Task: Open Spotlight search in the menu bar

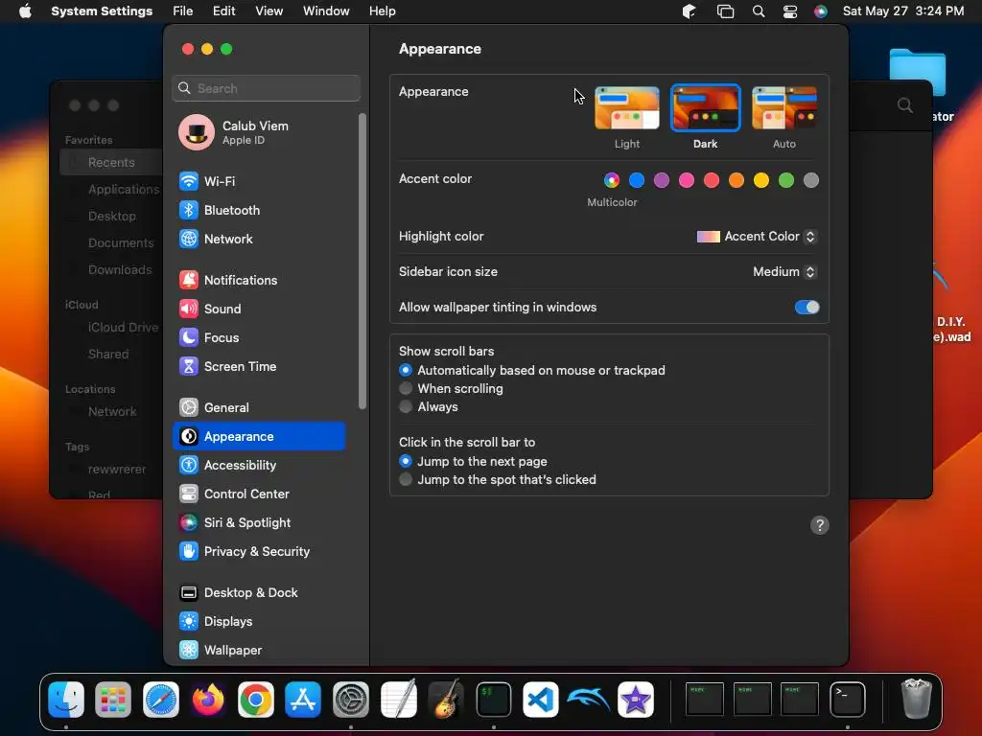Action: pyautogui.click(x=759, y=11)
